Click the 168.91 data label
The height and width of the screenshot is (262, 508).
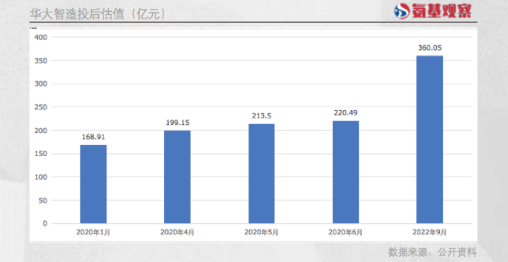click(x=93, y=137)
